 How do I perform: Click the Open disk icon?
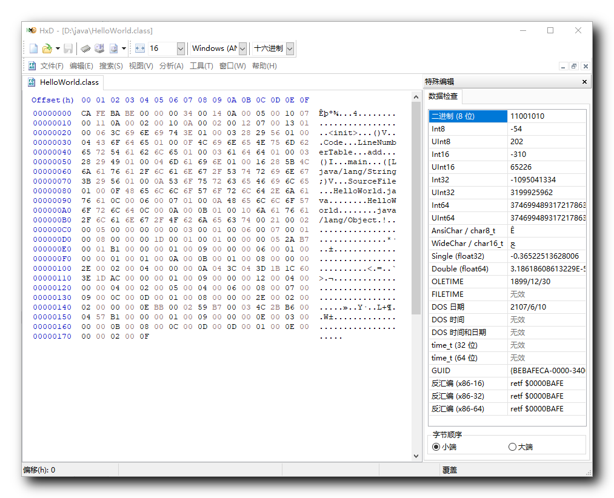point(99,48)
